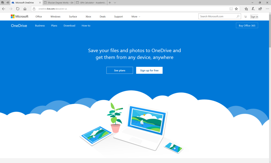Viewport: 271px width, 163px height.
Task: Click the vertical page scrollbar thumb
Action: (x=270, y=30)
